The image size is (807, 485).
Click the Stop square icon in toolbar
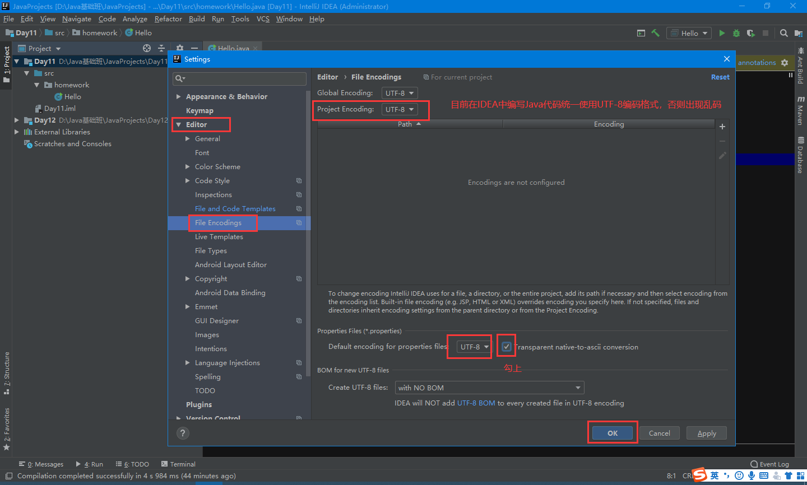pyautogui.click(x=766, y=33)
